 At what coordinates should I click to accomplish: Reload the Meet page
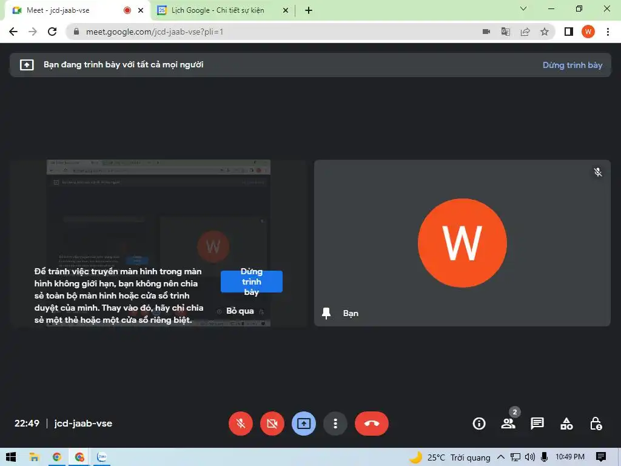click(x=52, y=32)
